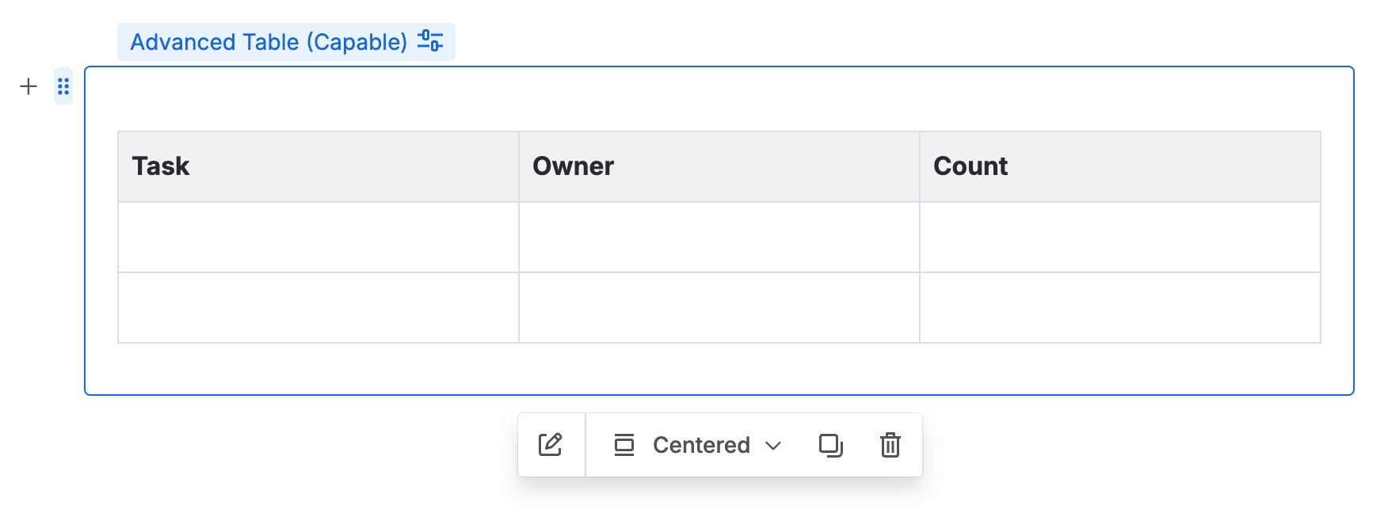Click the centered layout icon
1388x513 pixels.
pyautogui.click(x=624, y=445)
